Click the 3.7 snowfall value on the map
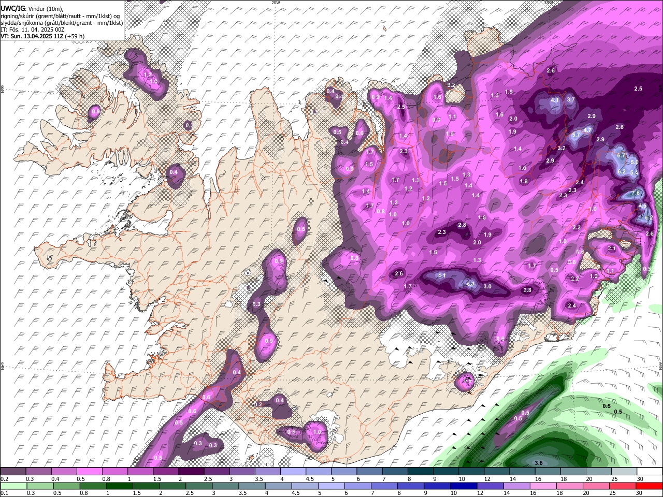663x497 pixels. tap(571, 99)
